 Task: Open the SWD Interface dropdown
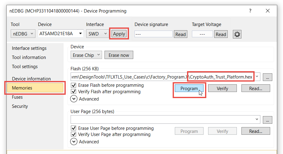click(x=97, y=34)
